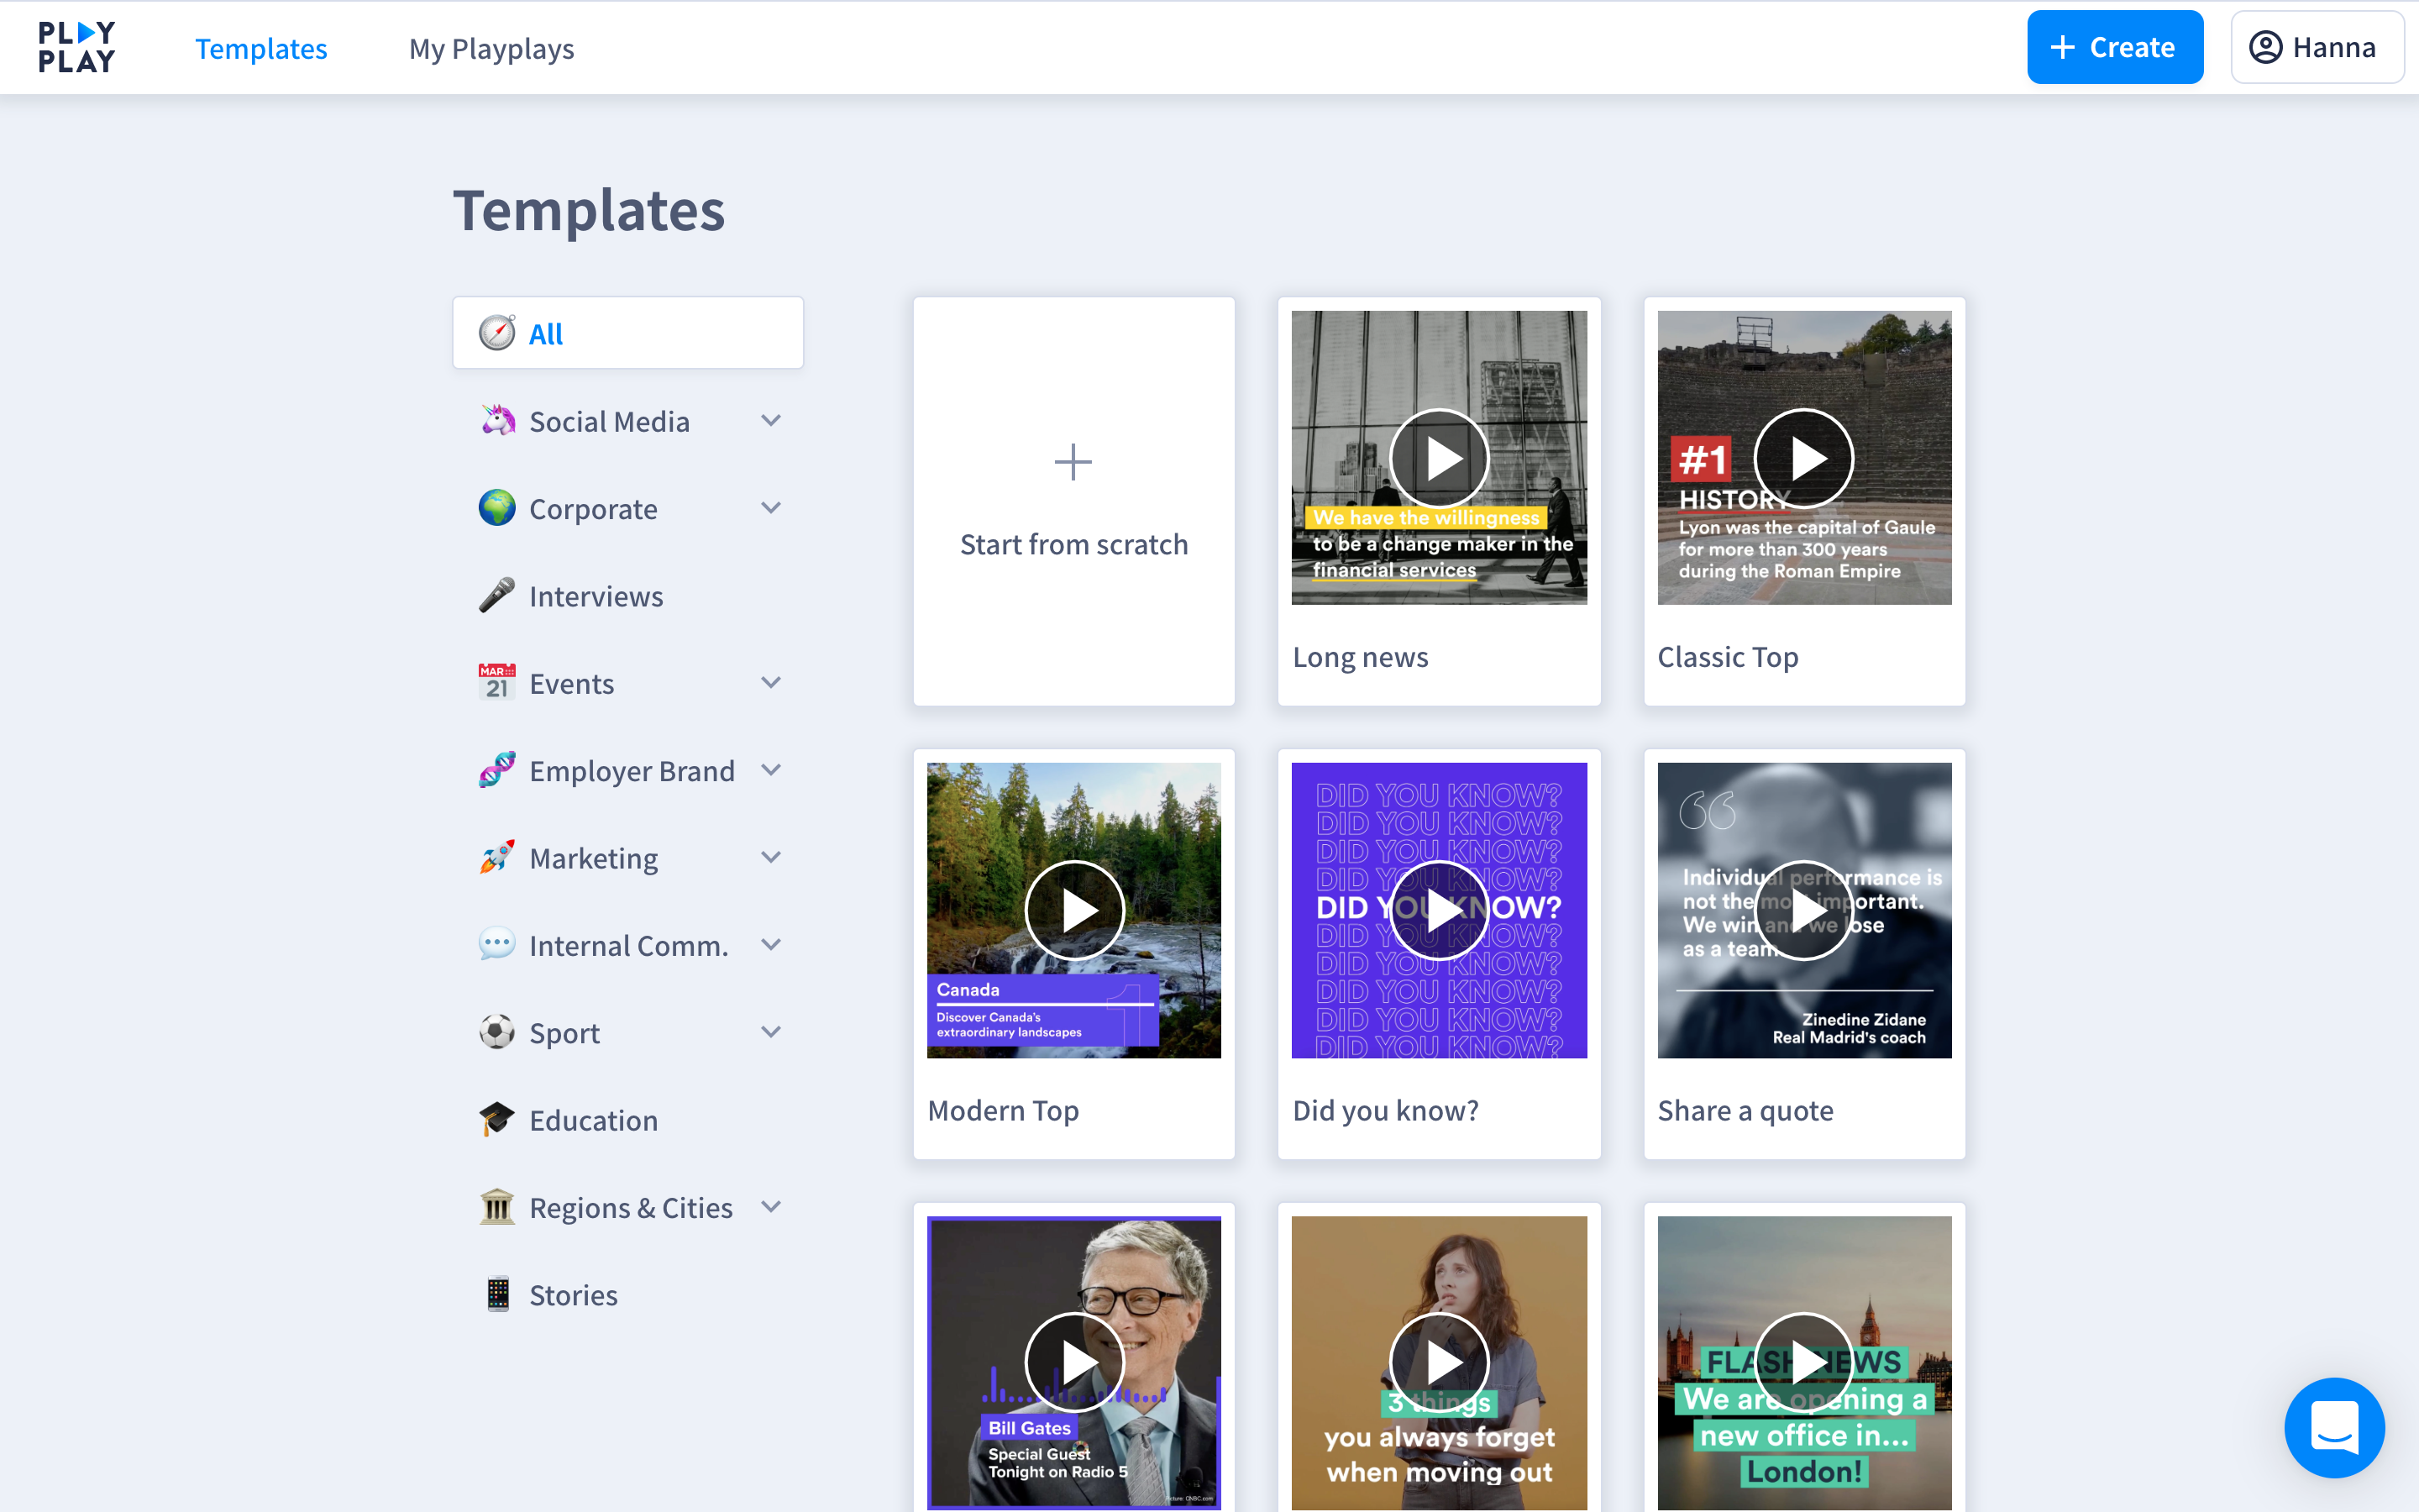Expand the Marketing category chevron

[771, 857]
